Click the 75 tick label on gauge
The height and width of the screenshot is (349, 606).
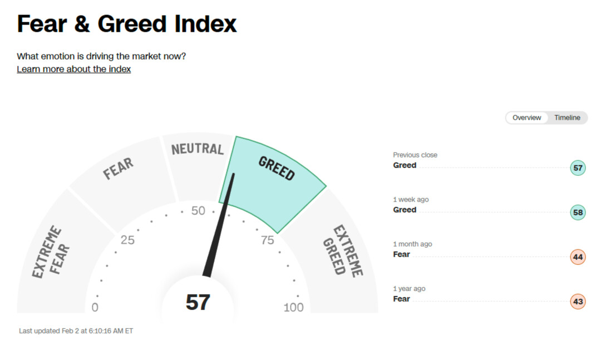(267, 240)
